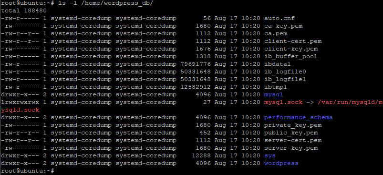
Task: Select the ca-key.pem file name
Action: [x=283, y=26]
